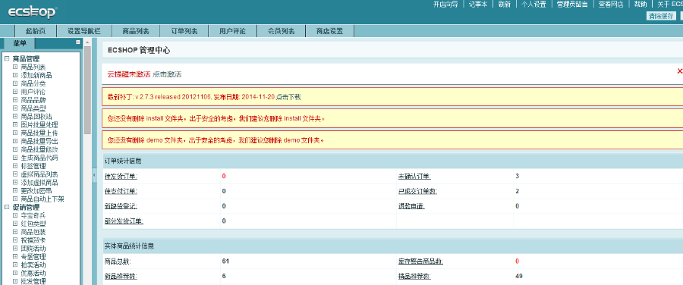Viewport: 683px width, 285px height.
Task: Switch to the 会员列表 tab
Action: tap(281, 31)
